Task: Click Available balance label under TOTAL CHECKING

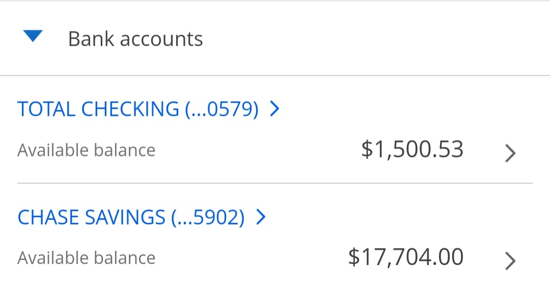Action: click(86, 150)
